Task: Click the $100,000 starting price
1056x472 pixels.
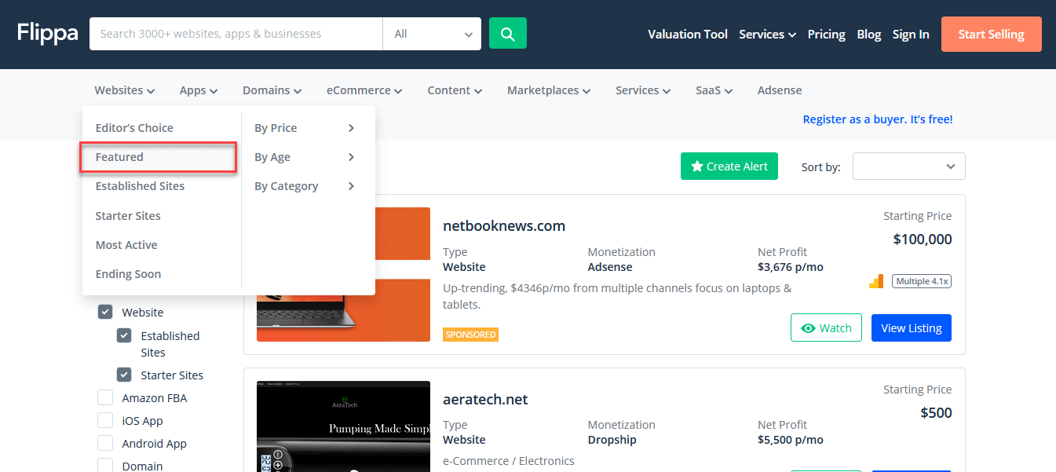Action: [x=923, y=240]
